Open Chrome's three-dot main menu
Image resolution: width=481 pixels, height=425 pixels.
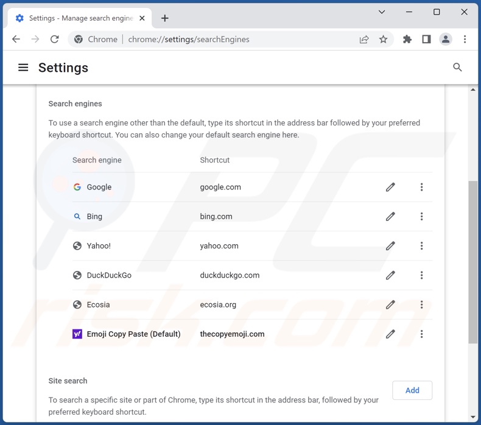[465, 40]
